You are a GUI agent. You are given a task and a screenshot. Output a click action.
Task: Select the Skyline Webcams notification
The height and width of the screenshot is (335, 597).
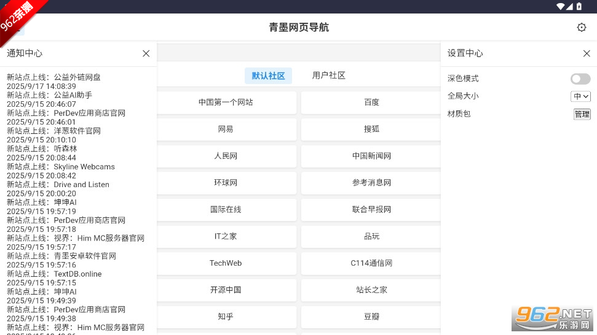coord(60,166)
